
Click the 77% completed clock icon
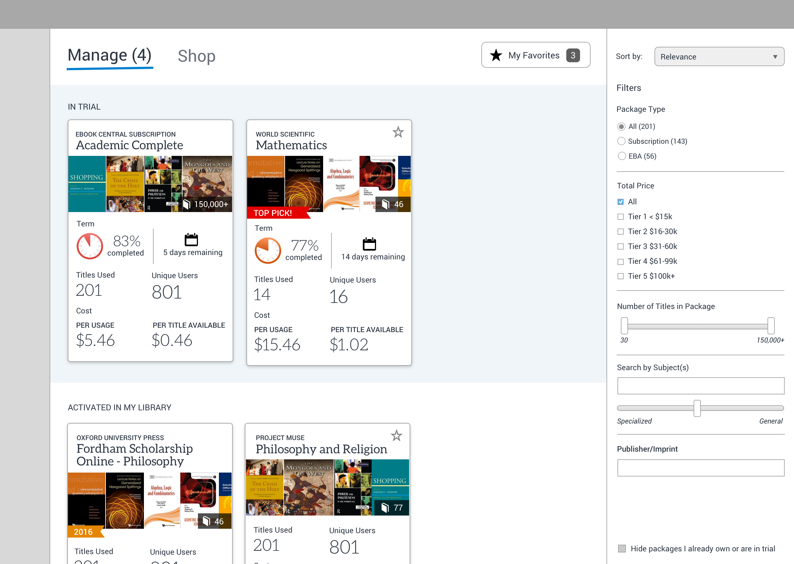tap(268, 251)
